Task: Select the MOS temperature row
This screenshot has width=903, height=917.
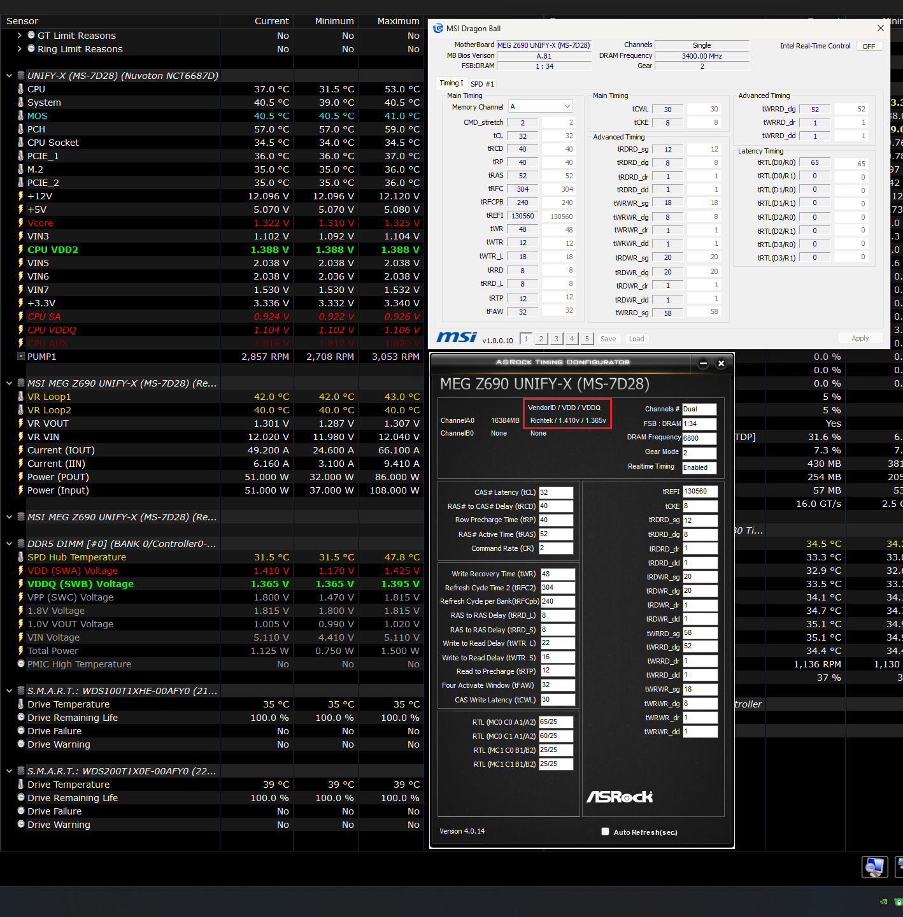Action: [x=212, y=116]
